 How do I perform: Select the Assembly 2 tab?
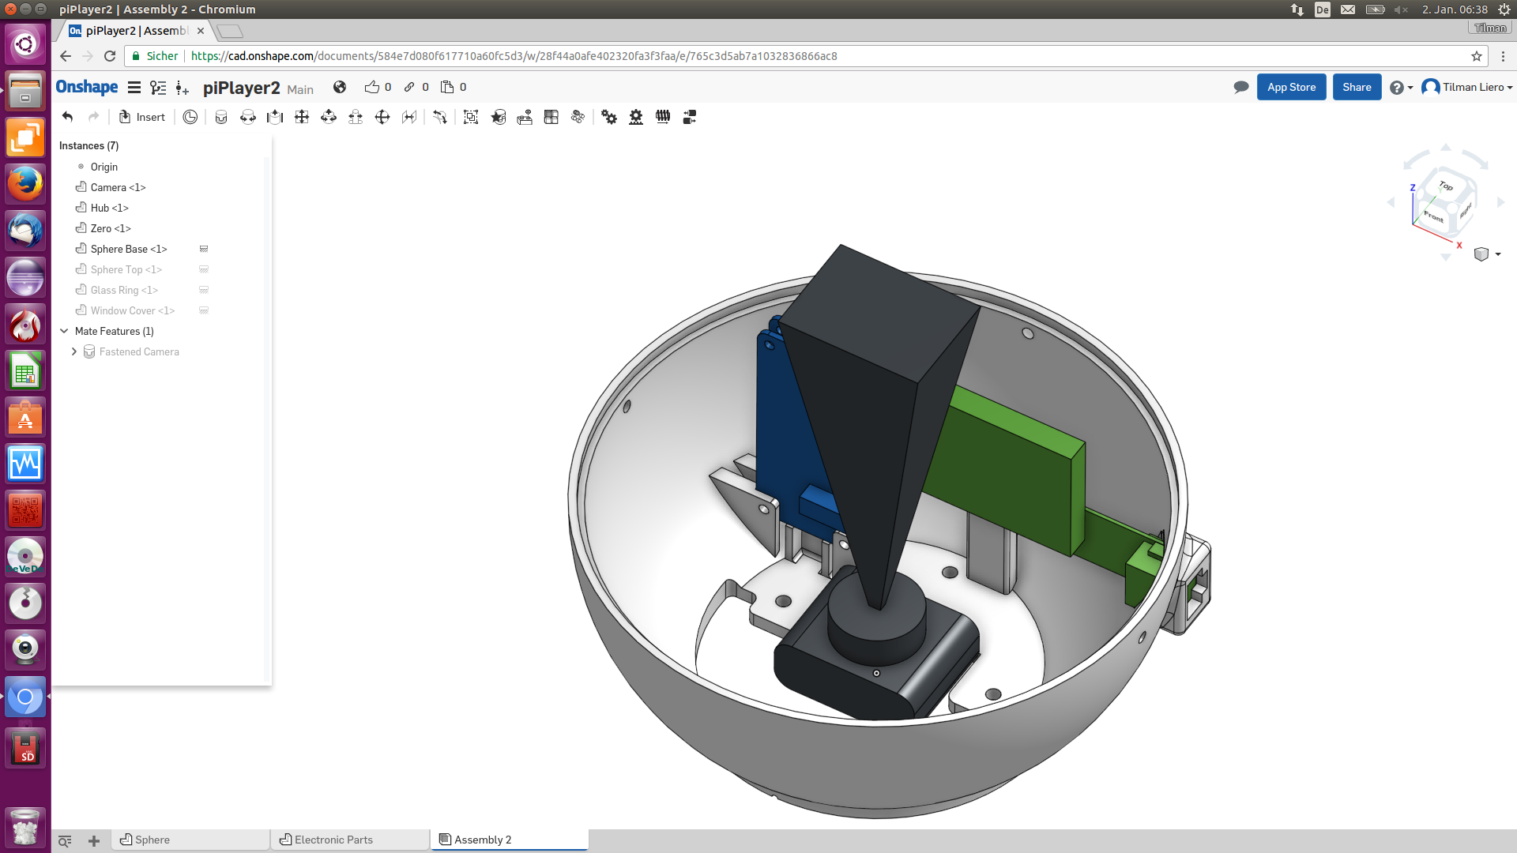(510, 840)
